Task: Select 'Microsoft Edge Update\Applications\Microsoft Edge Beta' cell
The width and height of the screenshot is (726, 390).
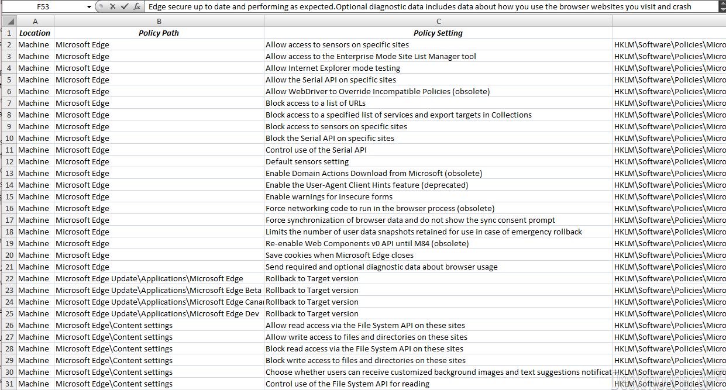Action: tap(159, 290)
